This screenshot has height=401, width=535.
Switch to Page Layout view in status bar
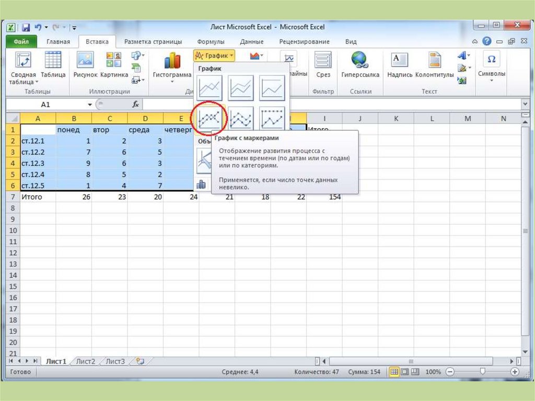click(x=405, y=372)
